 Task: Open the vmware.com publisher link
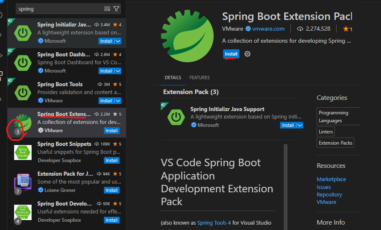coord(268,29)
